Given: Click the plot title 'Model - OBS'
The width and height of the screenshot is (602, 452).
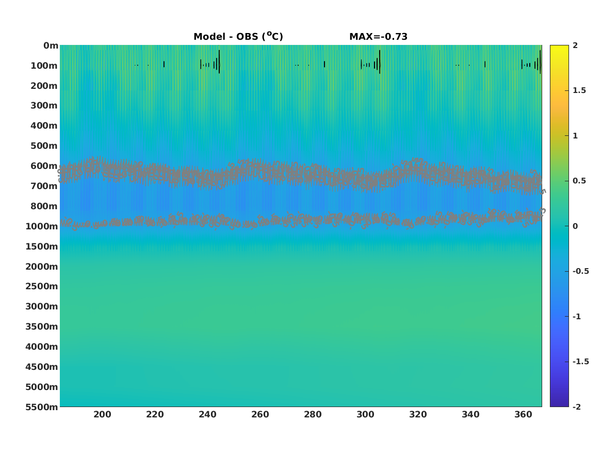Looking at the screenshot, I should point(238,37).
